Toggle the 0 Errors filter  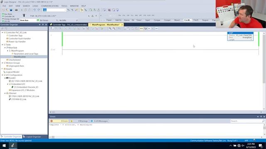(59, 121)
